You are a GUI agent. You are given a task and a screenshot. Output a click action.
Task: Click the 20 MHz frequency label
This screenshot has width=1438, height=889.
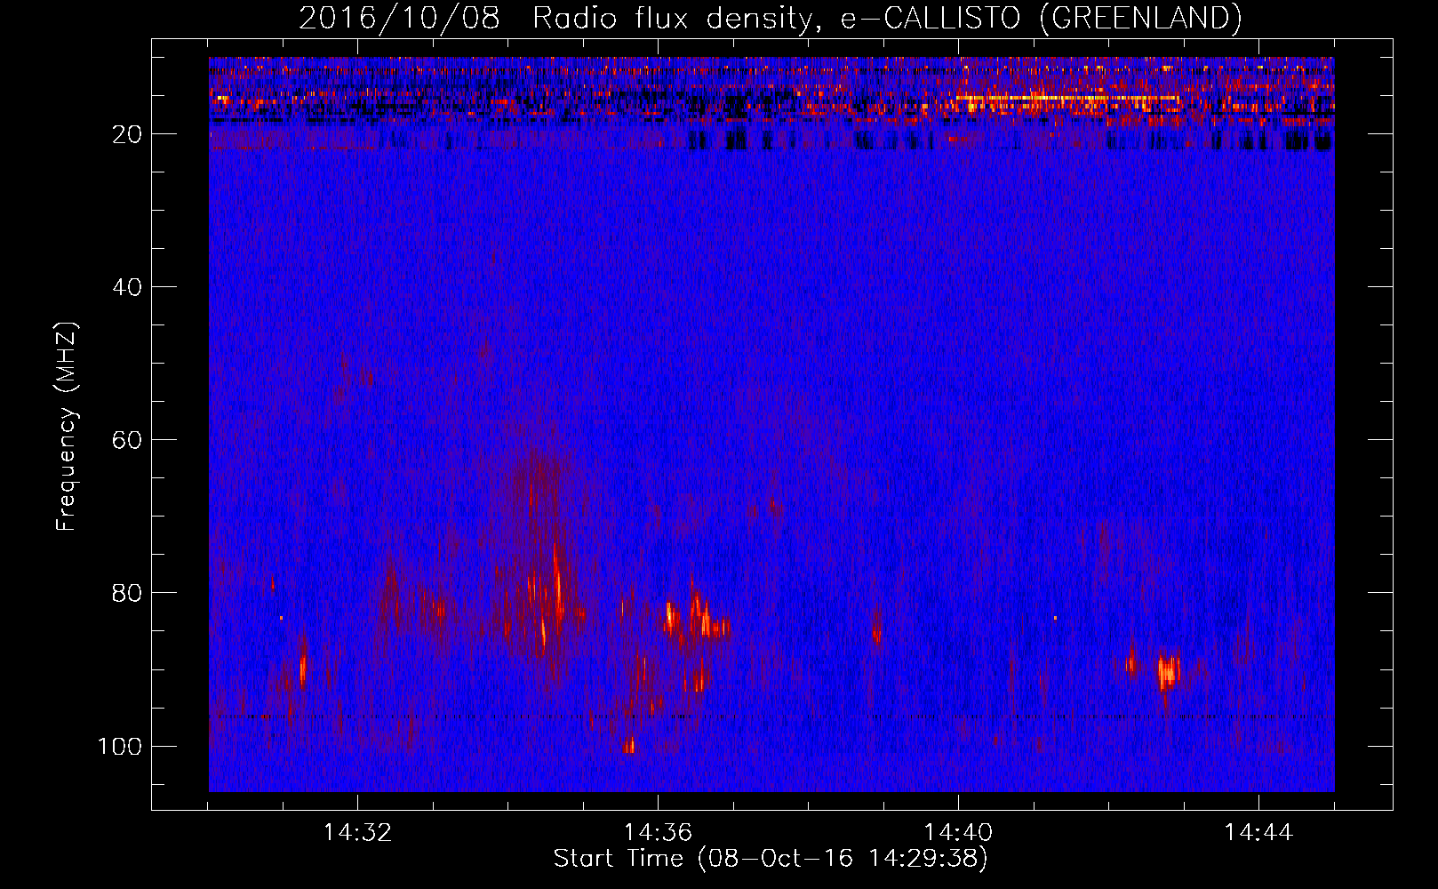tap(128, 134)
